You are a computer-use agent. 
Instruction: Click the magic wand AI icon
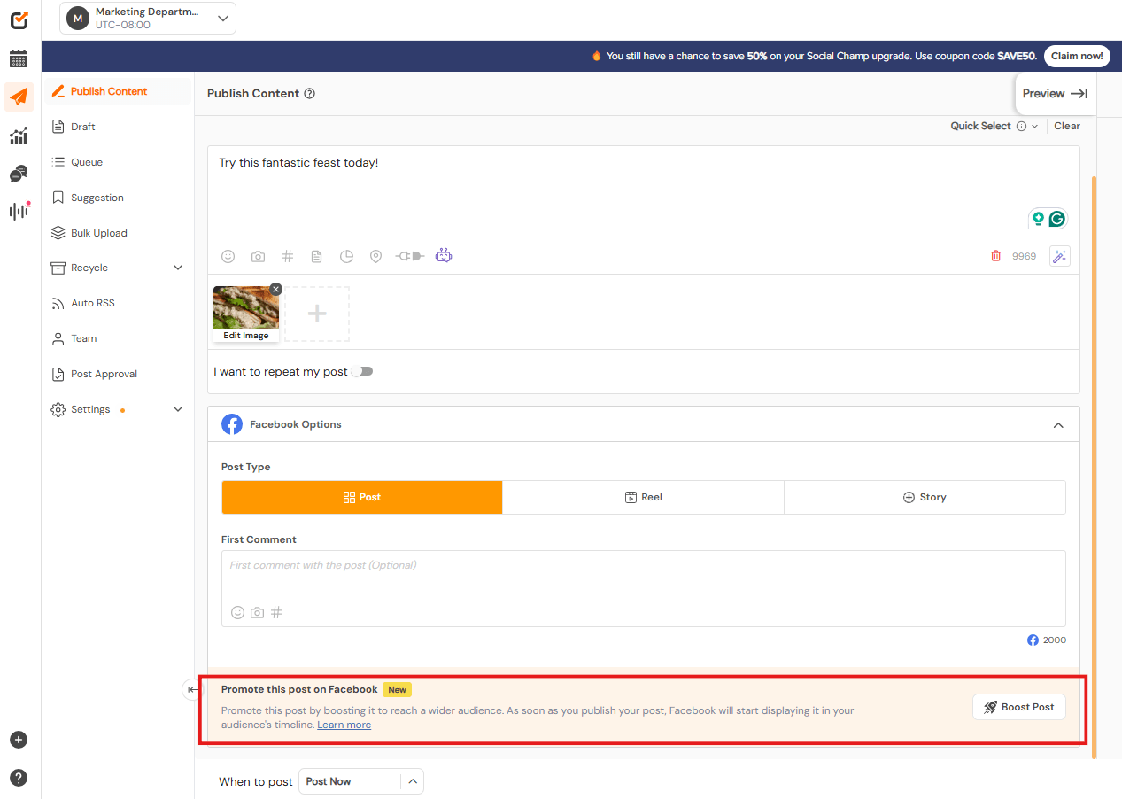coord(1059,256)
